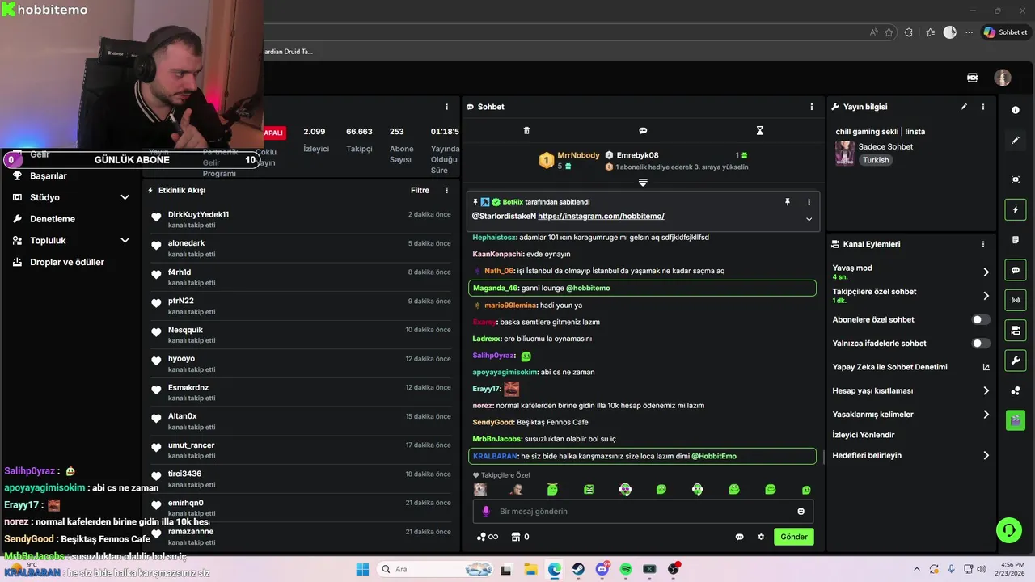Click İzleyici Yönlendir option
Image resolution: width=1035 pixels, height=582 pixels.
(864, 435)
